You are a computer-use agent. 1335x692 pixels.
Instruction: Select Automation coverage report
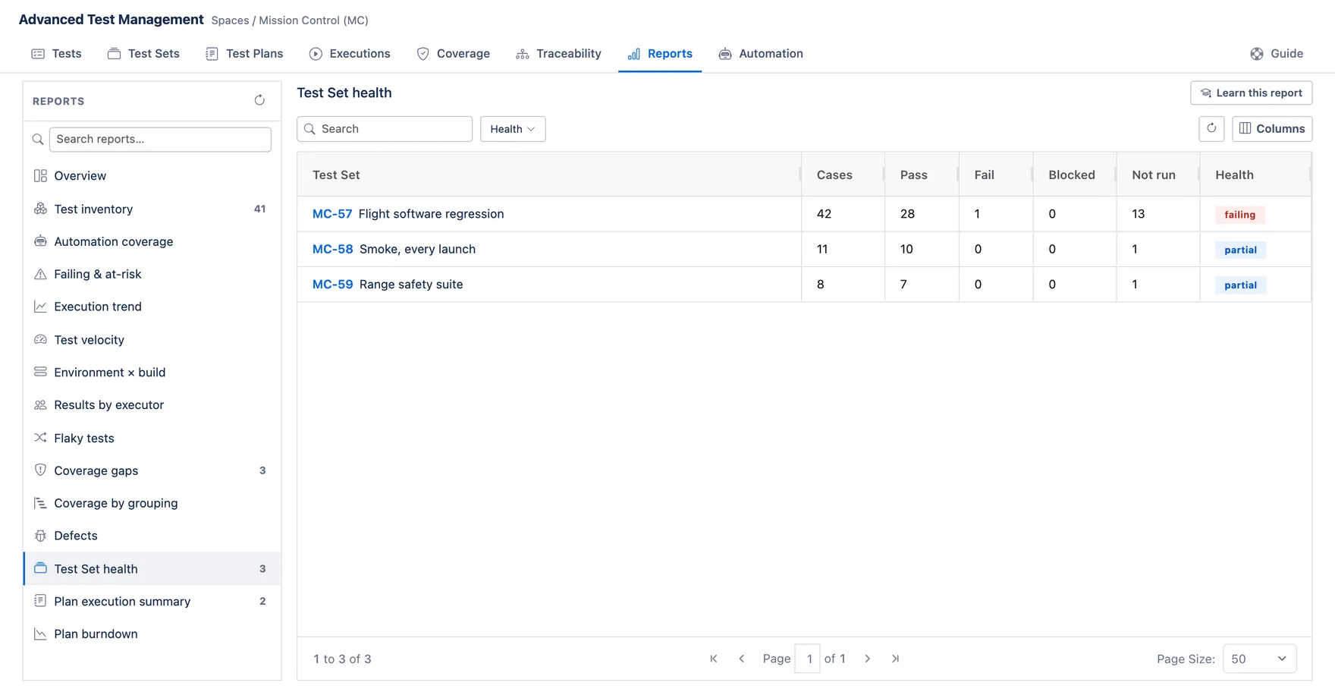152,241
